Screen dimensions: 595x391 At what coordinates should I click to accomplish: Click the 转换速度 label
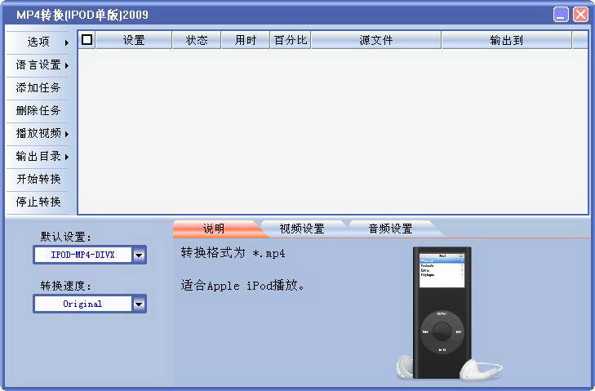pos(65,286)
